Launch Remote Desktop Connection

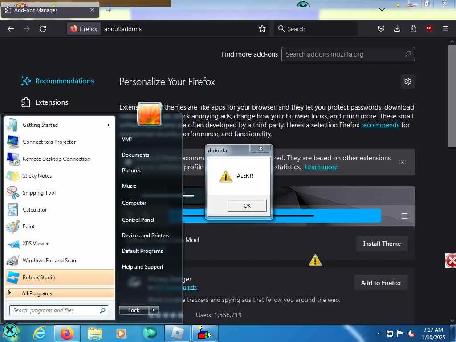point(60,159)
